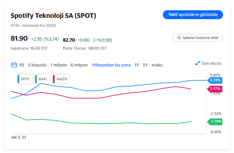
Task: Click 'kapanışta: 16:00 EST' label
Action: [x=29, y=48]
